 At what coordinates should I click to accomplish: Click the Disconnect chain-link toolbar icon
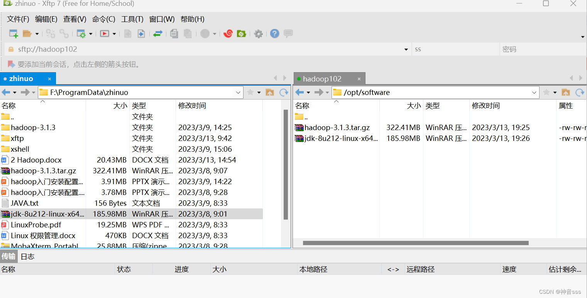click(x=64, y=34)
